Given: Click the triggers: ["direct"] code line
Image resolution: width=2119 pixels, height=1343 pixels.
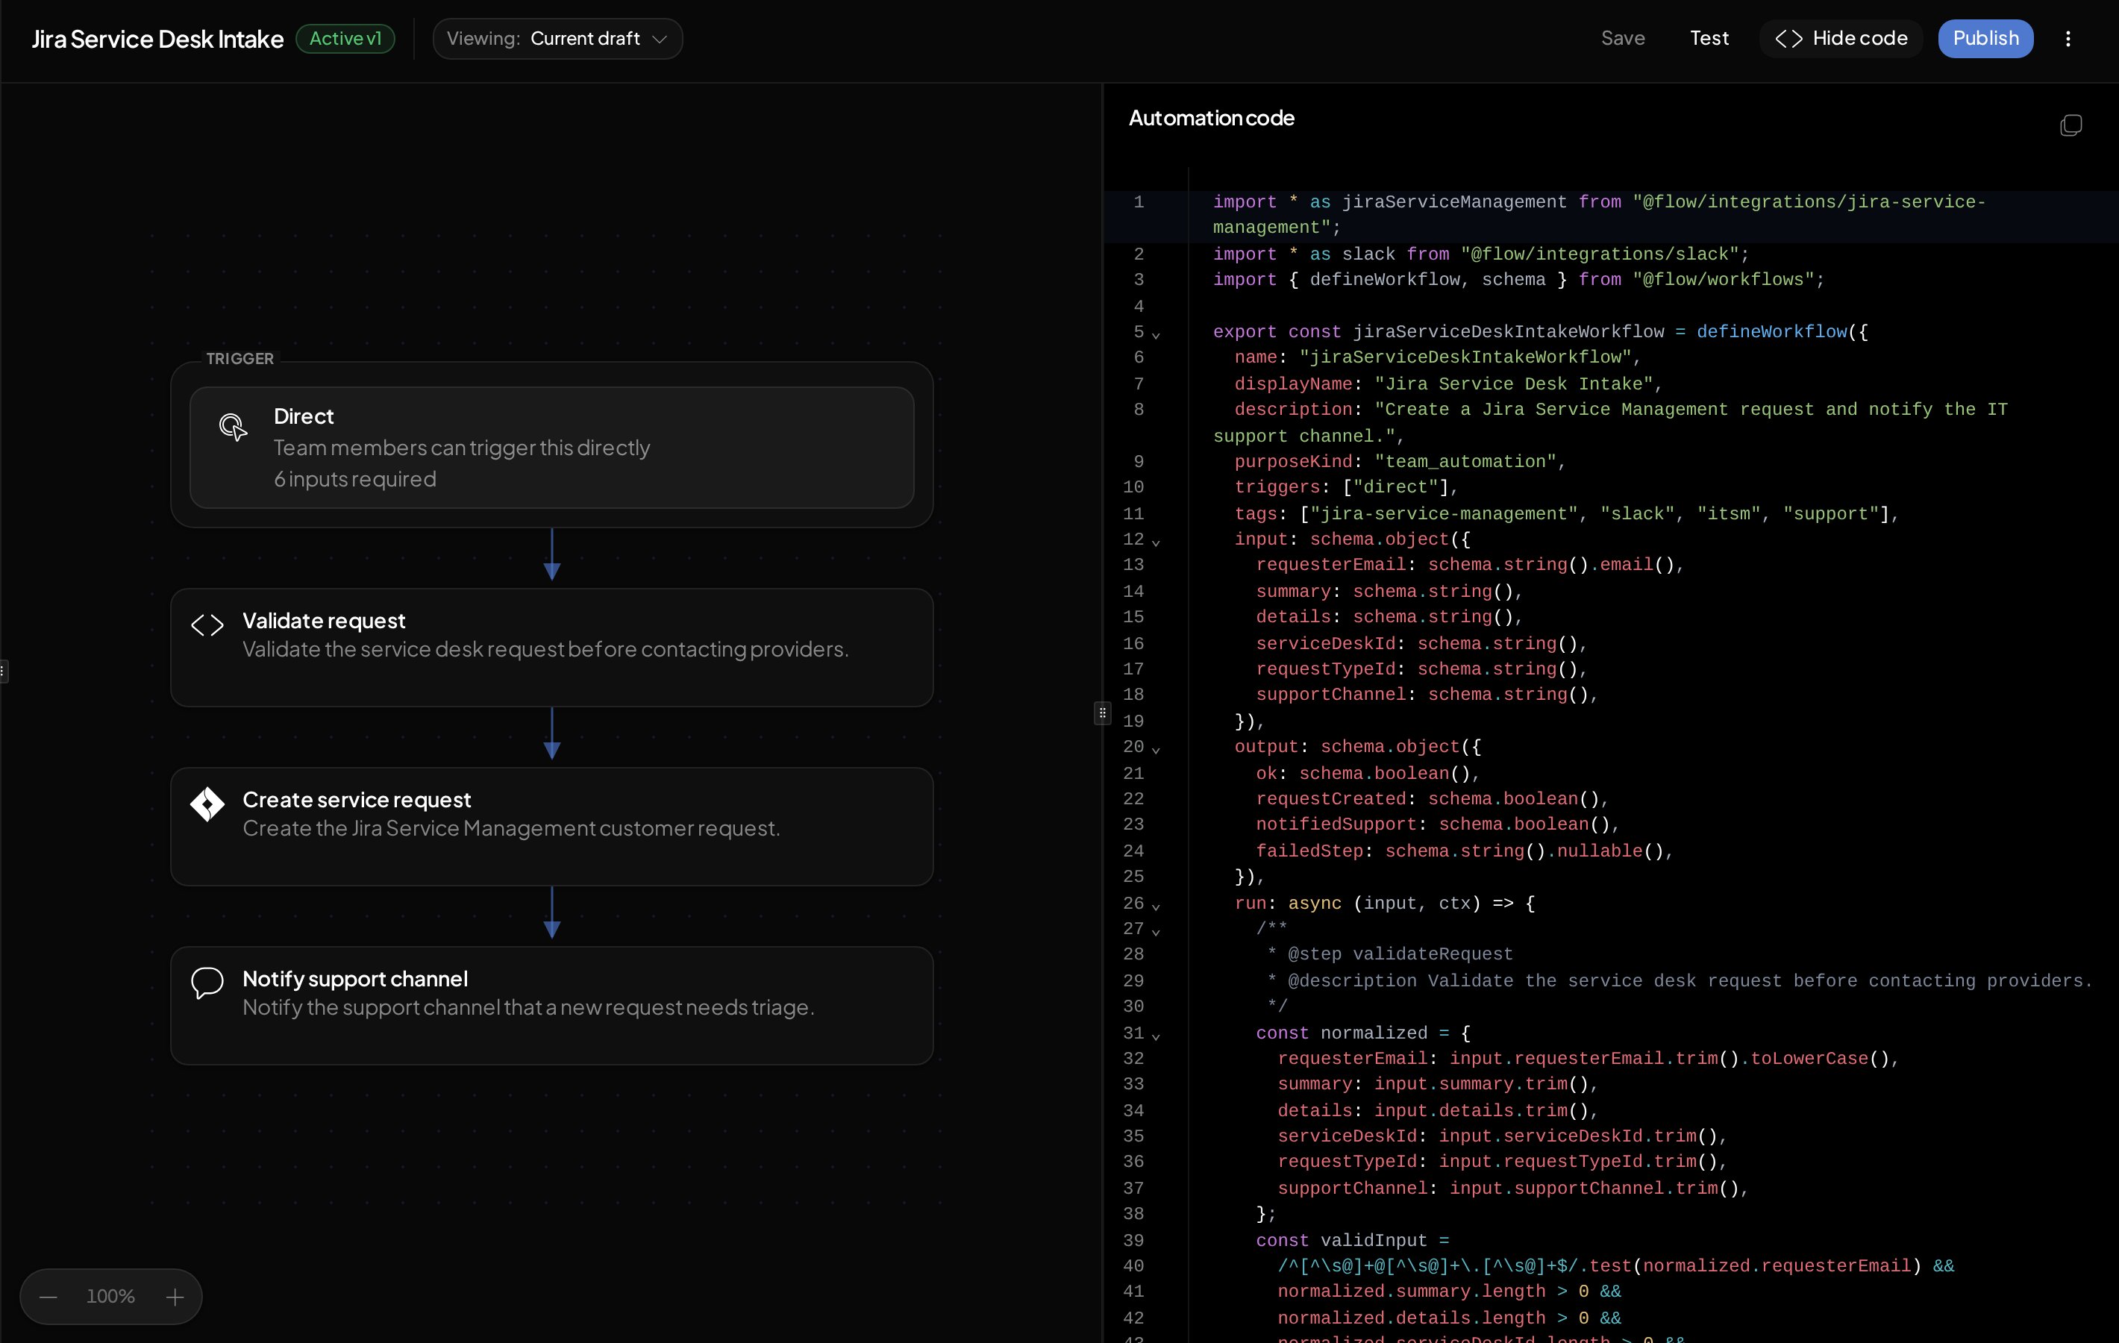Looking at the screenshot, I should click(x=1346, y=487).
